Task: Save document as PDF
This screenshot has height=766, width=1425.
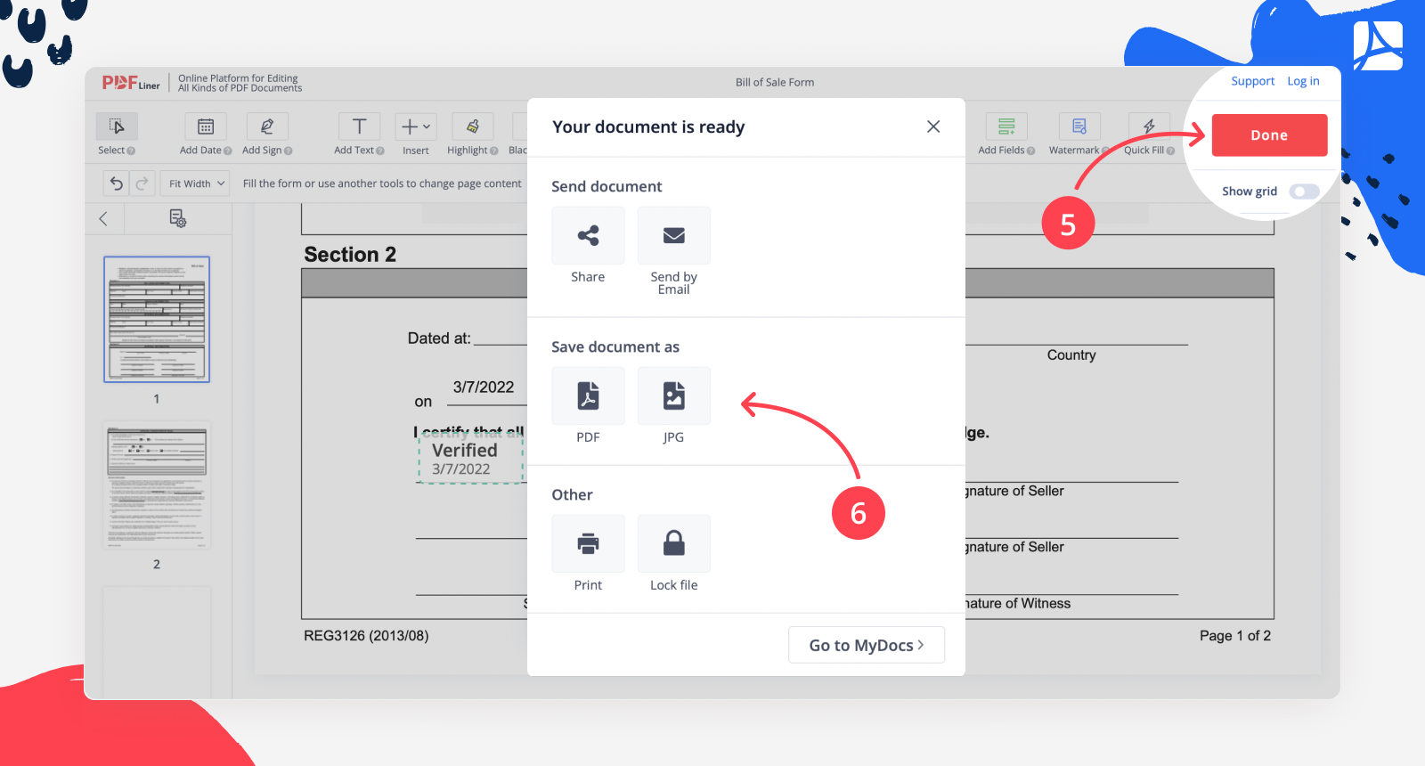Action: pyautogui.click(x=588, y=395)
